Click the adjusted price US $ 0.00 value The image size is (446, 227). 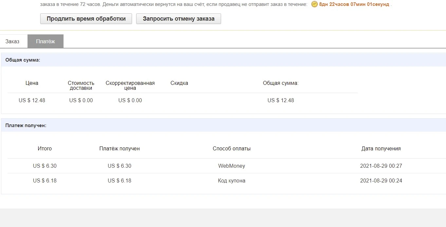pyautogui.click(x=130, y=100)
